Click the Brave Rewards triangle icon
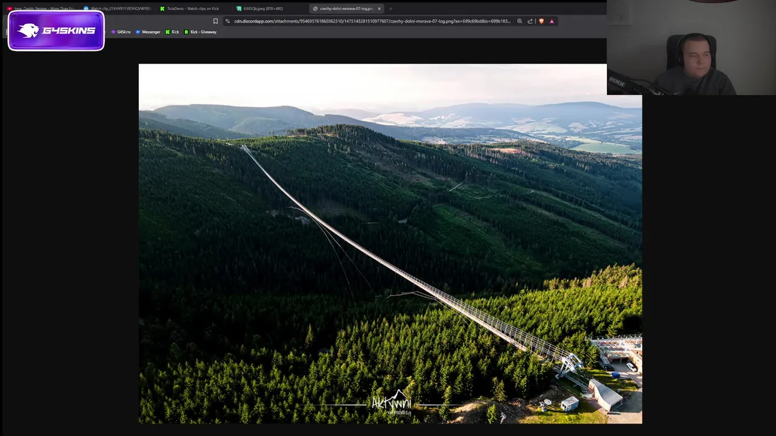Viewport: 776px width, 436px height. click(552, 21)
